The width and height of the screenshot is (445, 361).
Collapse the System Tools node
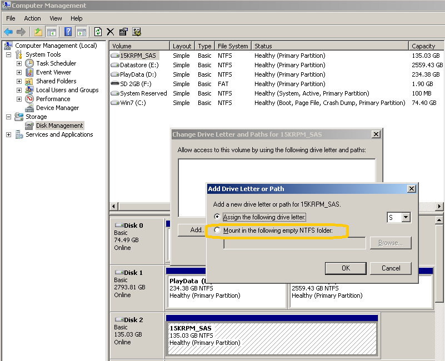pos(8,54)
